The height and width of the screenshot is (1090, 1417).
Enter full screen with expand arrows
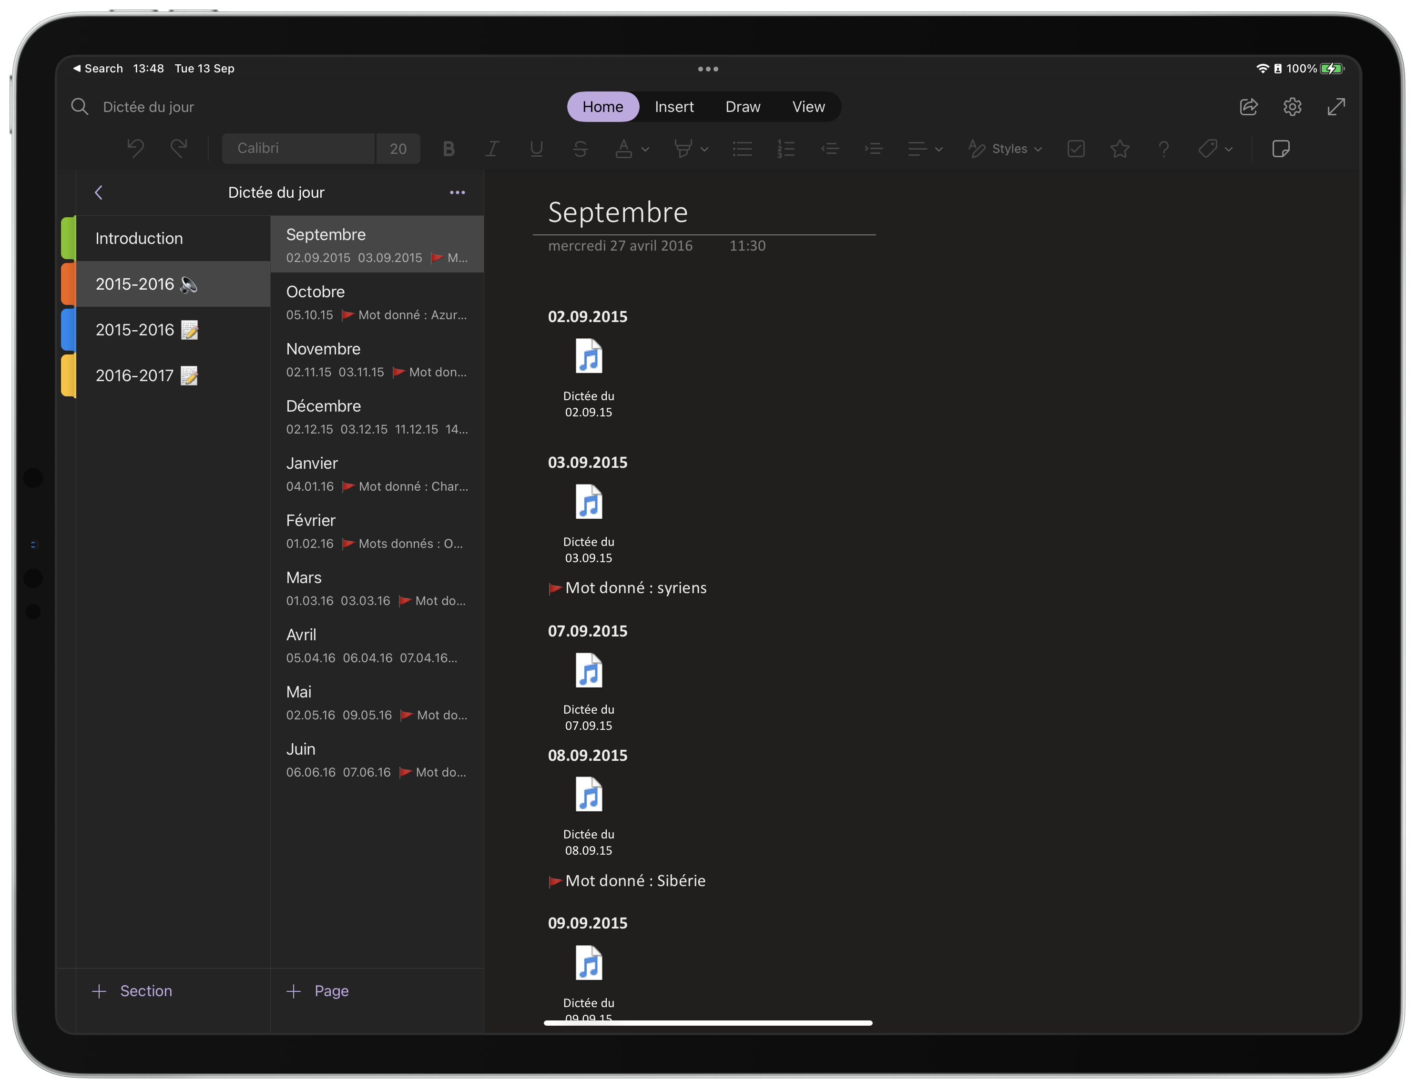click(x=1336, y=106)
